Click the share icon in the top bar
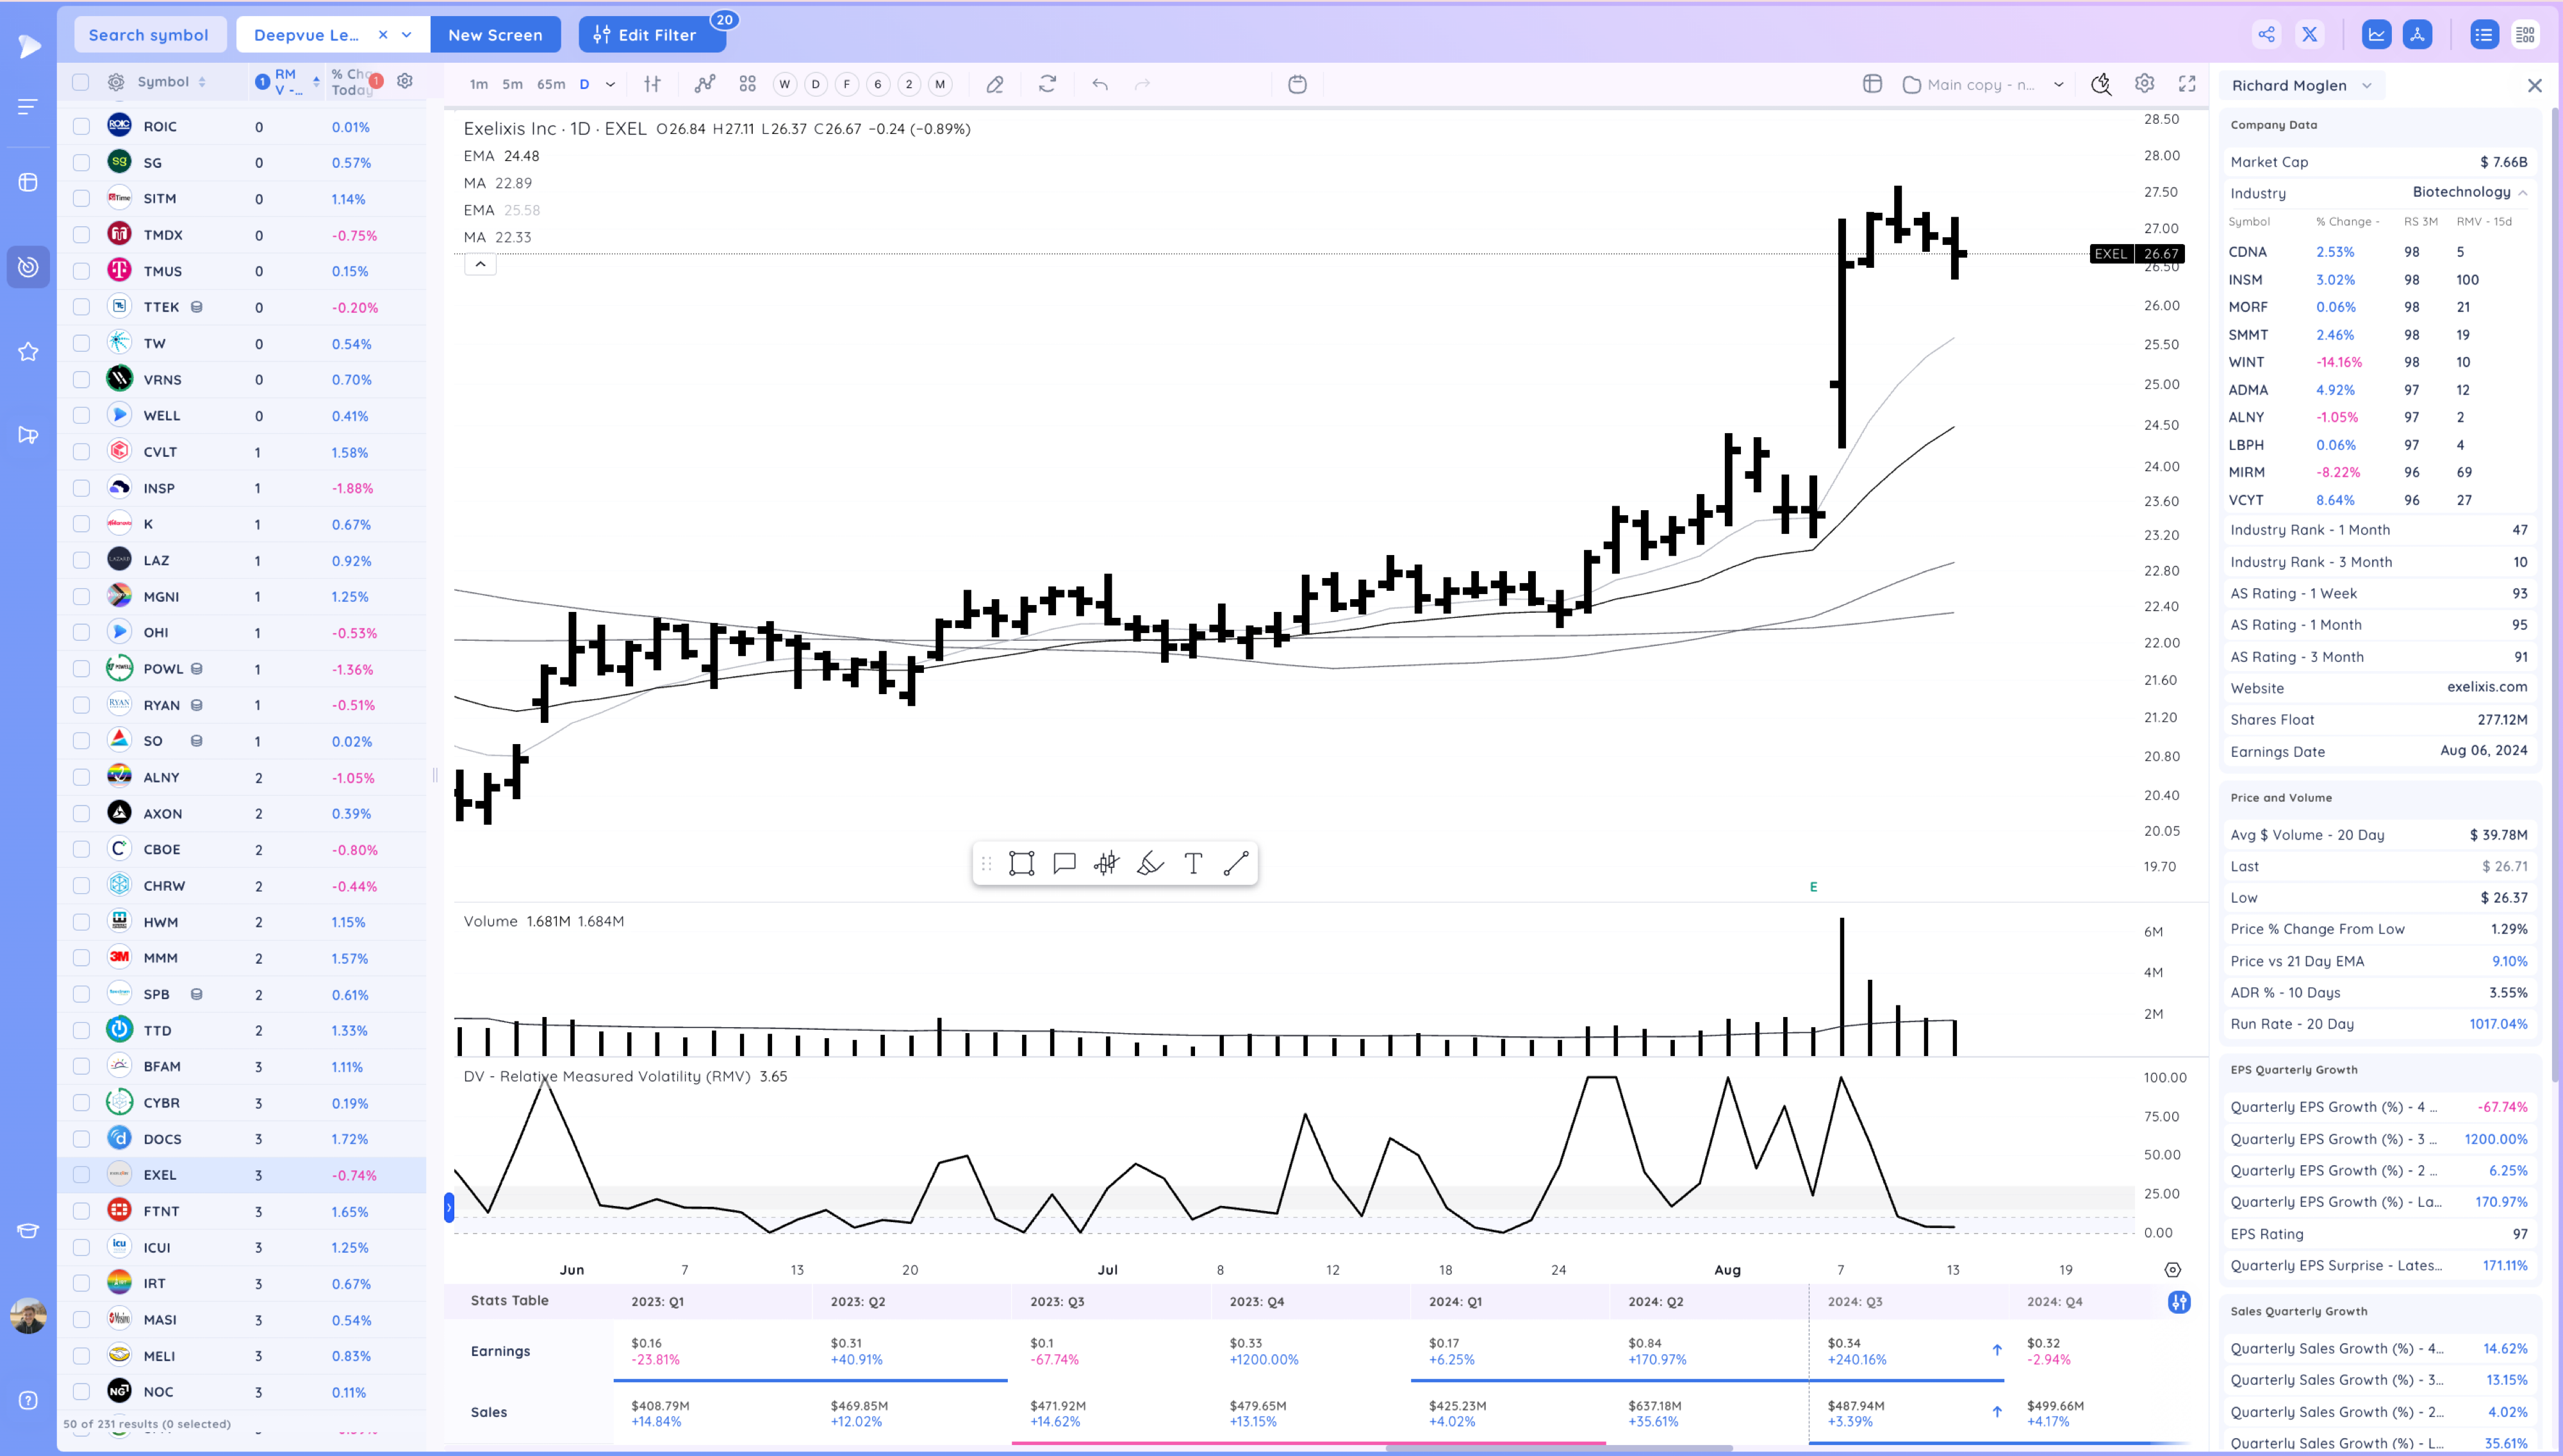 (x=2266, y=35)
